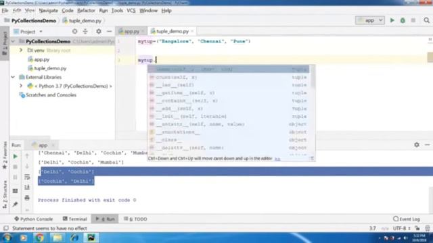Viewport: 433px width, 243px height.
Task: Click Chrome icon in Windows taskbar
Action: (x=39, y=238)
